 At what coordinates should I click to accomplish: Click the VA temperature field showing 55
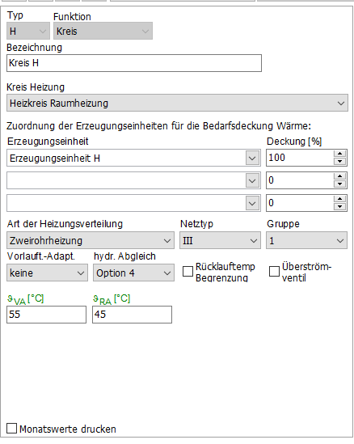pos(46,315)
